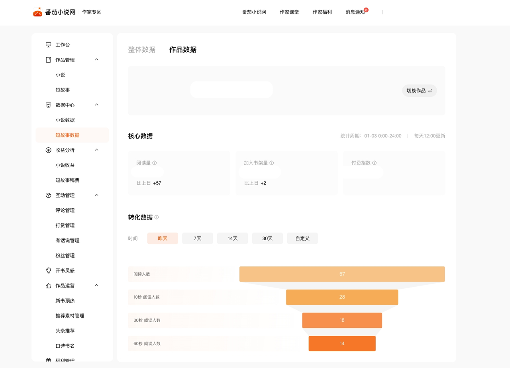510x368 pixels.
Task: Click the info icon beside 转化数据
Action: pos(157,217)
